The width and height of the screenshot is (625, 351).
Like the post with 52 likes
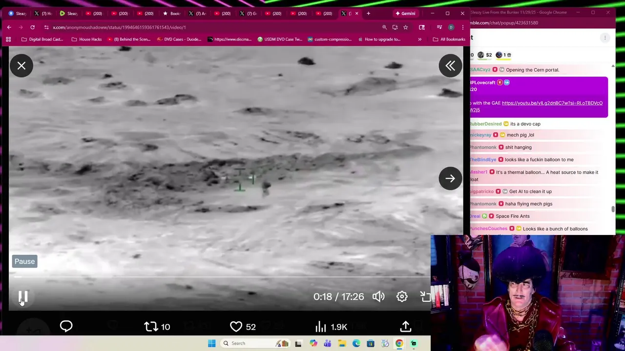tap(243, 327)
